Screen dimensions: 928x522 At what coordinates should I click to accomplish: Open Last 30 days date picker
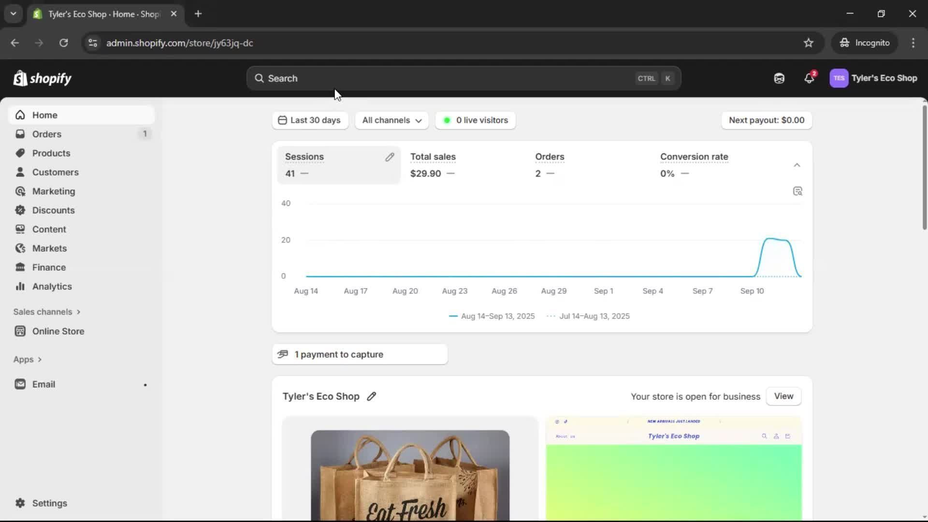(x=310, y=120)
